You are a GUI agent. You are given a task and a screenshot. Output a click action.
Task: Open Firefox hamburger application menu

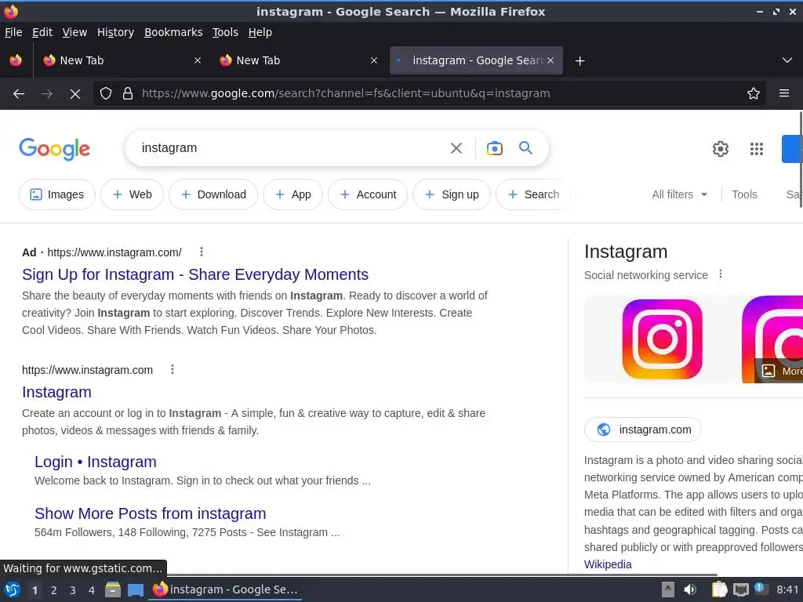(x=783, y=93)
